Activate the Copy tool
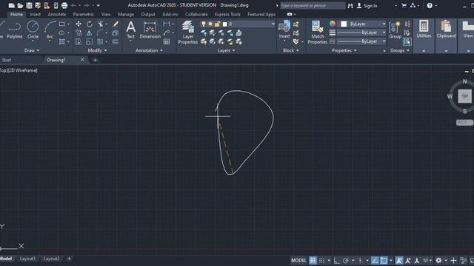Image resolution: width=474 pixels, height=266 pixels. tap(79, 33)
